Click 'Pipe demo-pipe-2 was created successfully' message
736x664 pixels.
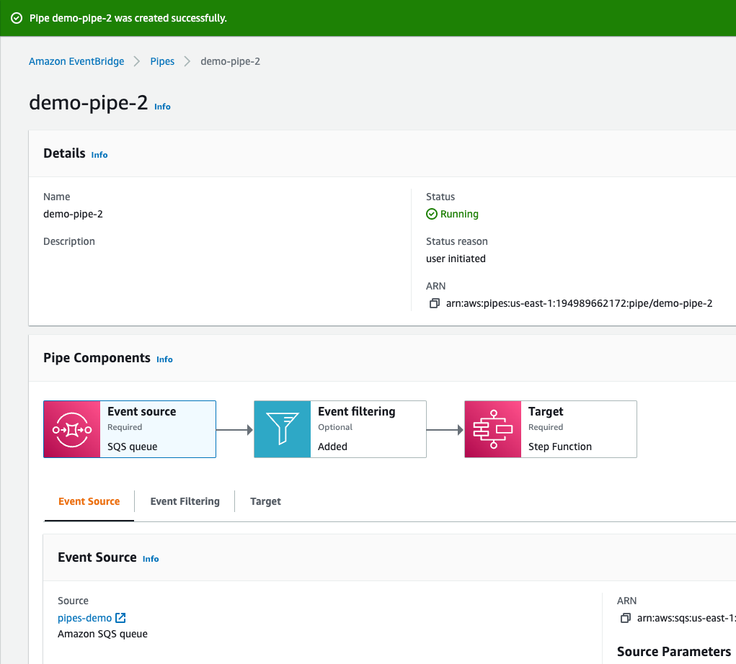click(x=128, y=18)
